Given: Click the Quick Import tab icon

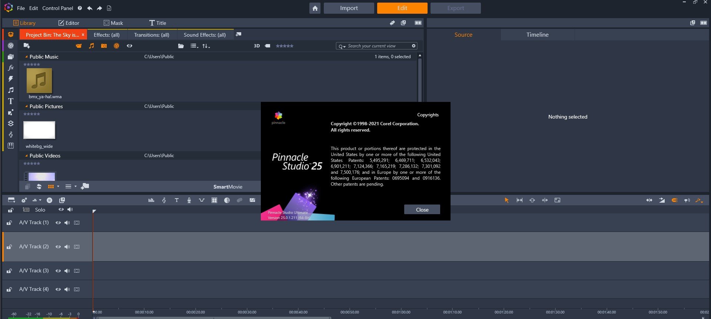Looking at the screenshot, I should tap(239, 34).
